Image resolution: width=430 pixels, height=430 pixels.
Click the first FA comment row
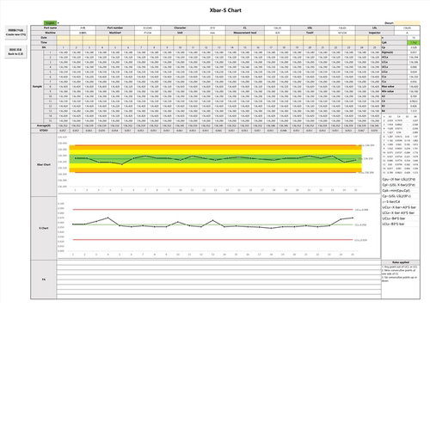[x=218, y=262]
